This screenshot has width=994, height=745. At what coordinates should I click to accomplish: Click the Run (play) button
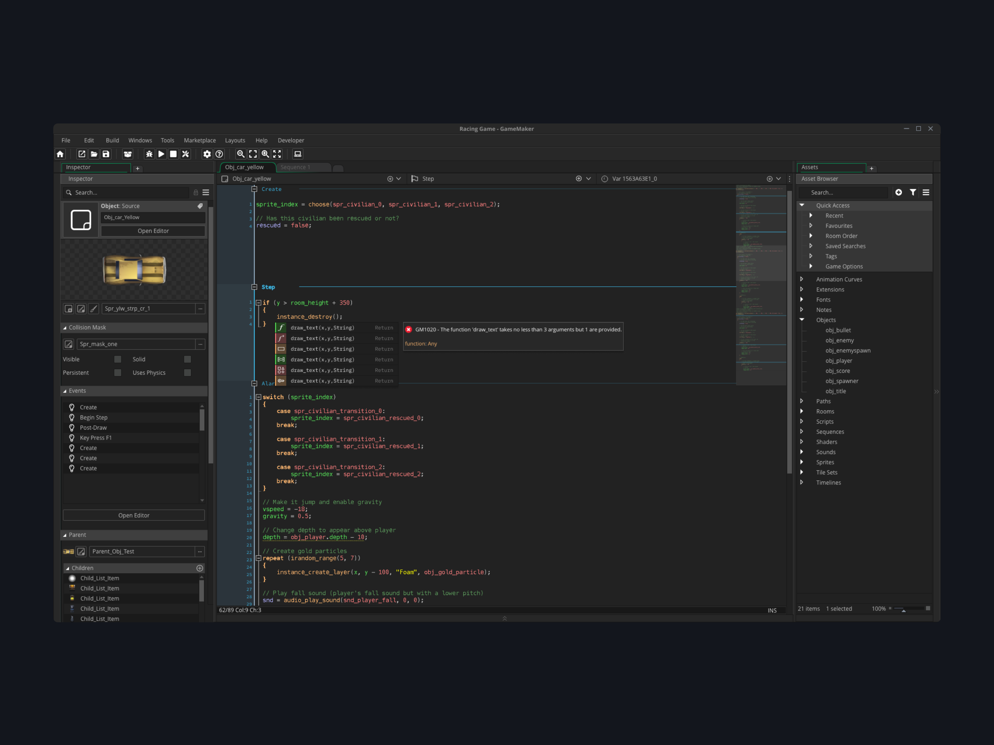(161, 154)
